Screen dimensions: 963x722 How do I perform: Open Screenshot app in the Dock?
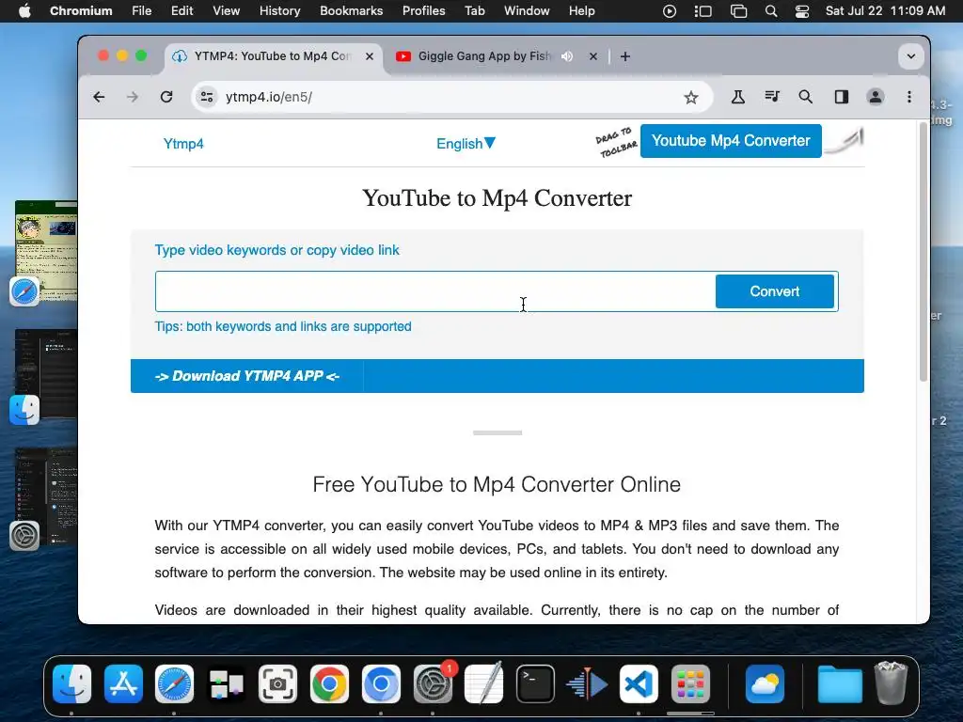[x=277, y=684]
